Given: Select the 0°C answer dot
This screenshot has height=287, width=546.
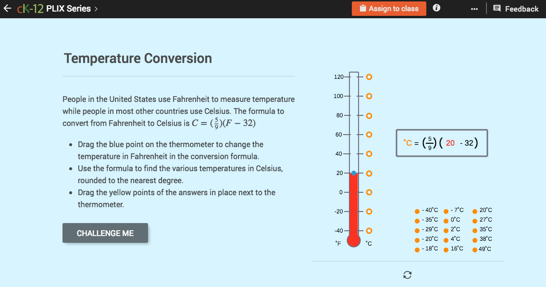Looking at the screenshot, I should tap(447, 220).
